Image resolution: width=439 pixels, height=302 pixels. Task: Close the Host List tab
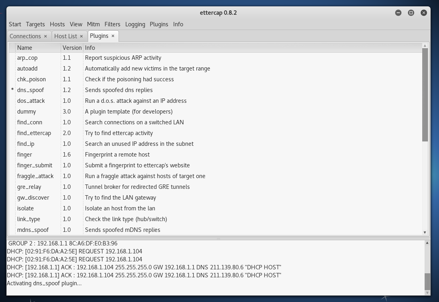[x=81, y=36]
